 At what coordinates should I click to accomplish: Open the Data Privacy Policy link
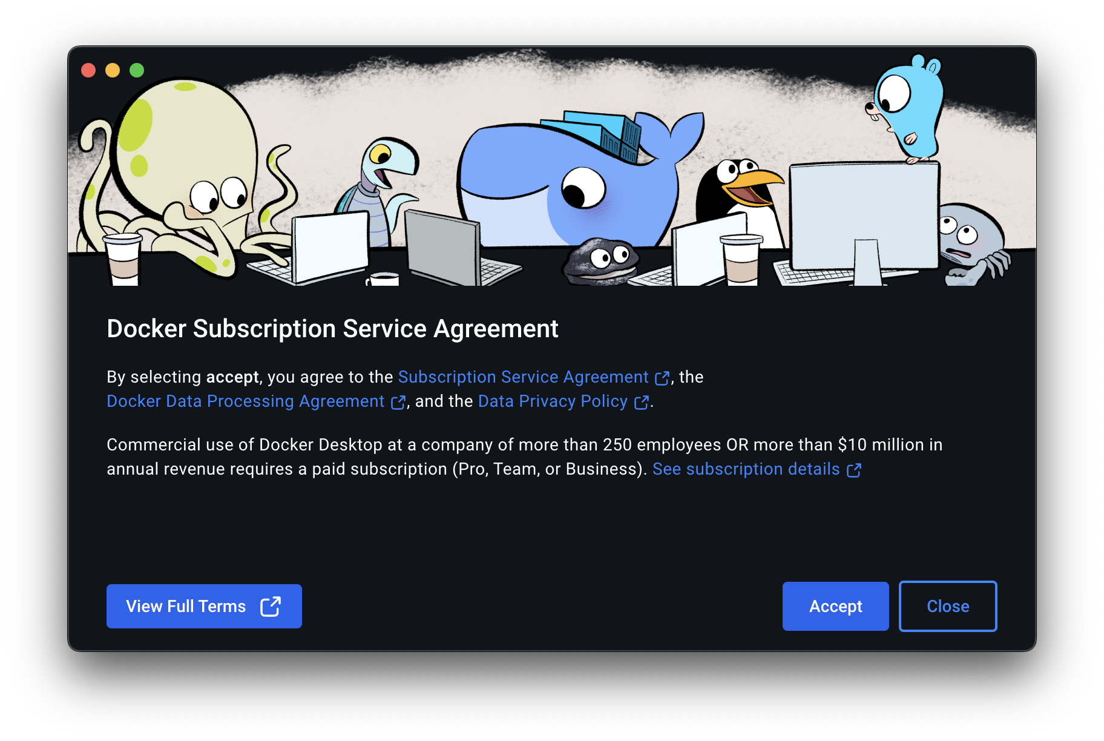point(553,401)
